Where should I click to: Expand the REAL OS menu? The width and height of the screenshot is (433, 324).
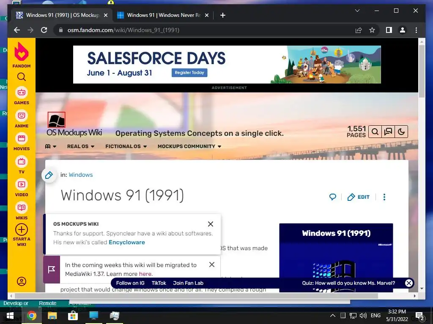point(81,146)
